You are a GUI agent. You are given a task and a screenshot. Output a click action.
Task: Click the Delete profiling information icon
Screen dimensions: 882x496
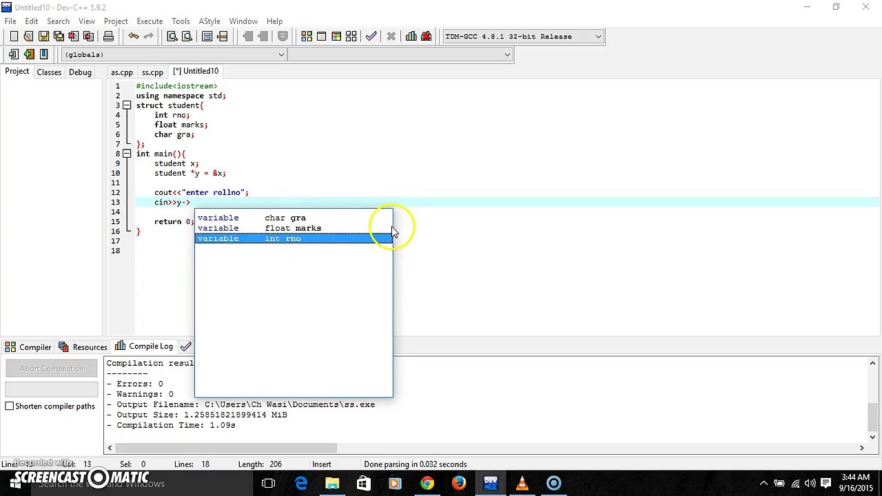(x=426, y=37)
